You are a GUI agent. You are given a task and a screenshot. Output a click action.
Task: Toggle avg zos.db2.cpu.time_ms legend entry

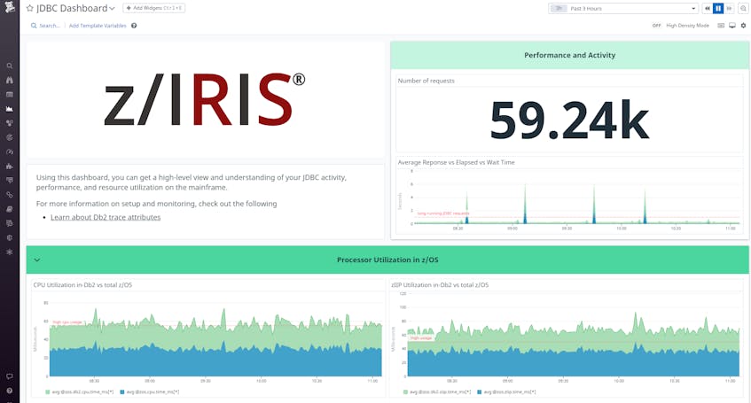click(x=80, y=392)
